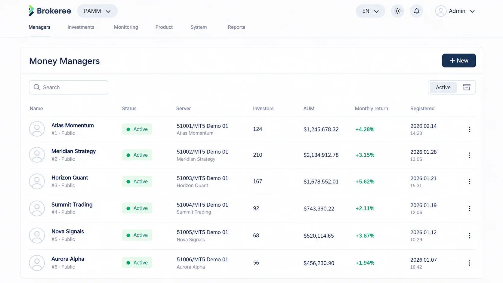
Task: Open the Atlas Momentum manager link
Action: [73, 125]
